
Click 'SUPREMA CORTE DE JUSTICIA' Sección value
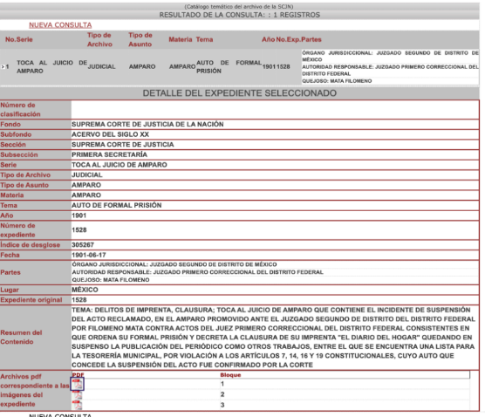pyautogui.click(x=123, y=145)
